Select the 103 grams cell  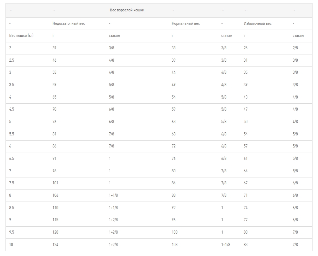[x=174, y=245]
